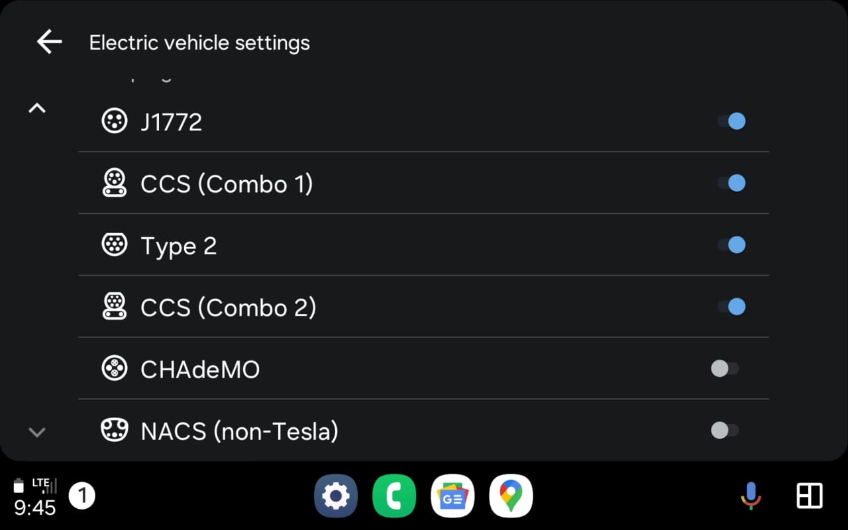The image size is (848, 530).
Task: Click the CHAdeMO connector icon
Action: click(x=114, y=368)
